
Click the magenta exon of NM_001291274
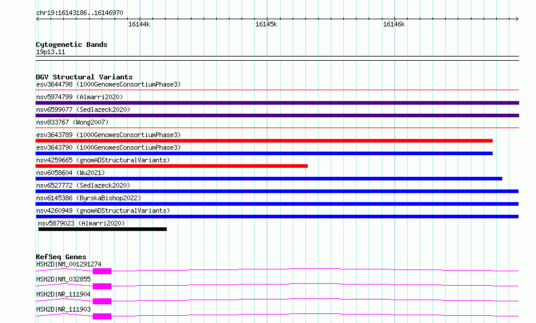click(x=102, y=271)
